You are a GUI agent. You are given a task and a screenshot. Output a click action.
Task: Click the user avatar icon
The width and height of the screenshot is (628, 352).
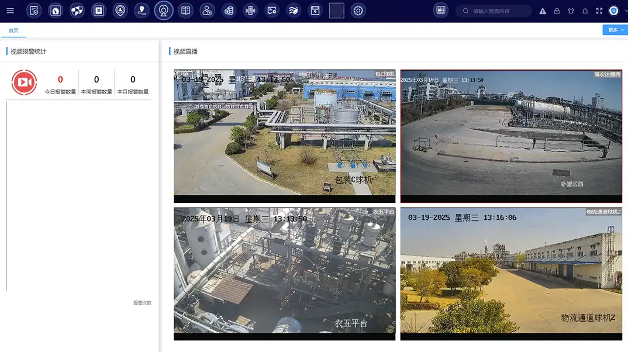pyautogui.click(x=613, y=11)
